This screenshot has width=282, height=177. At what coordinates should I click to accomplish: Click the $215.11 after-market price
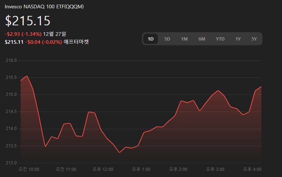(14, 42)
